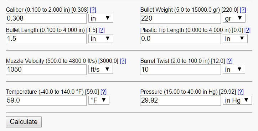This screenshot has width=258, height=131.
Task: Open the Temperature °F unit dropdown
Action: [x=99, y=100]
